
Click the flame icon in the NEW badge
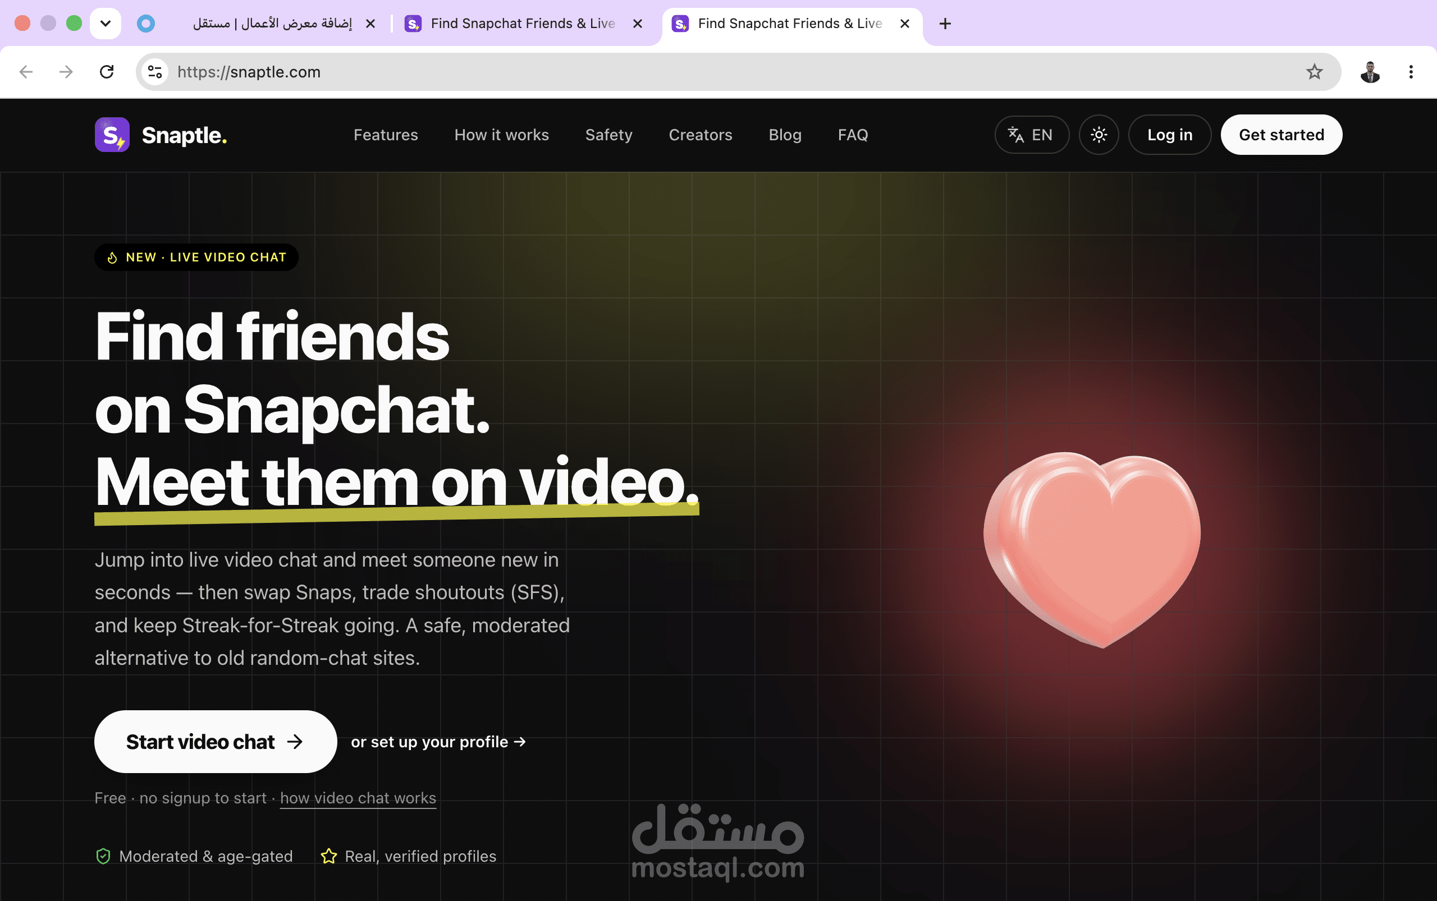pos(112,258)
